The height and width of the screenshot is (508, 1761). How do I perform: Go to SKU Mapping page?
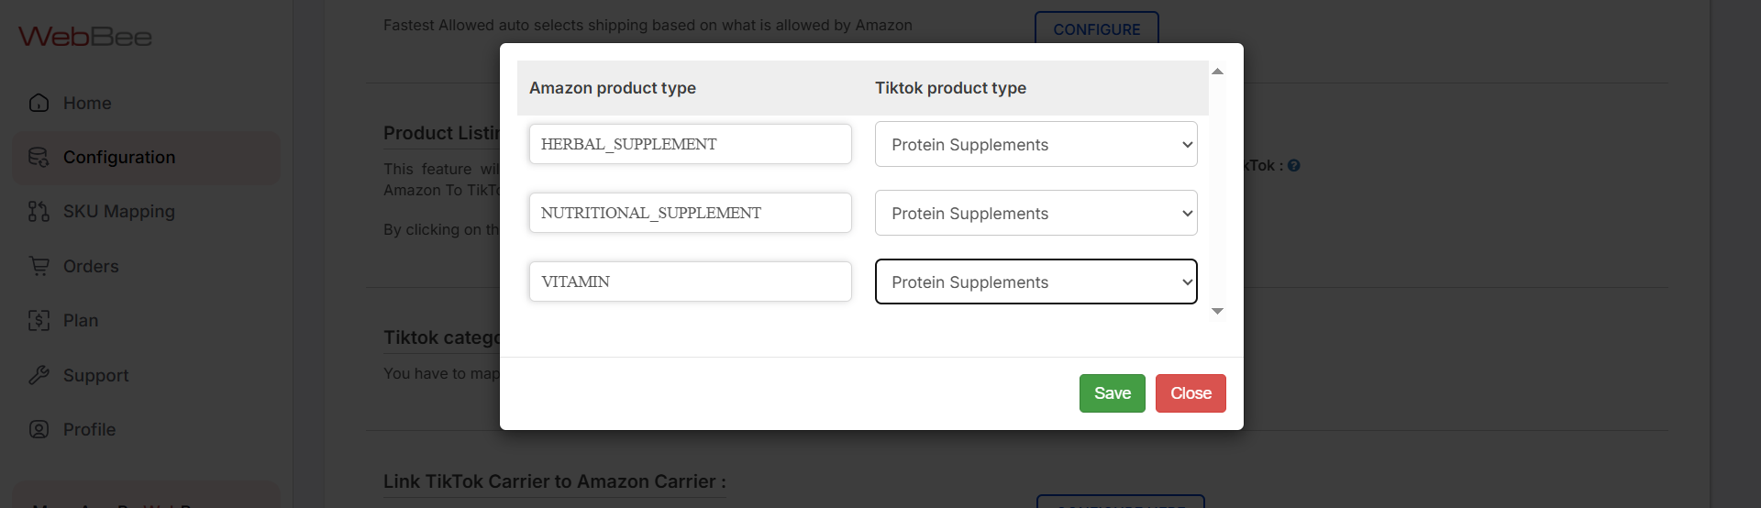click(x=118, y=212)
